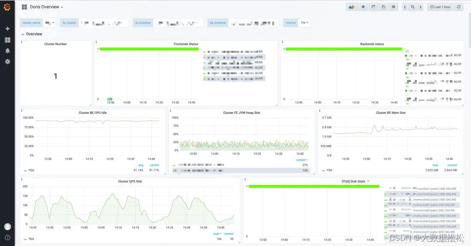Open Frontends Status panel title menu

tap(186, 44)
